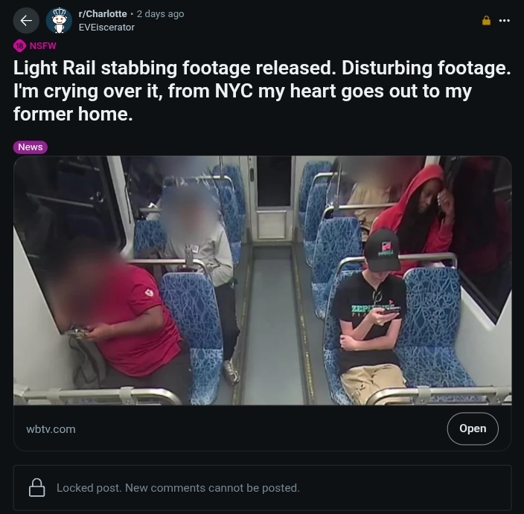Click the 'Light Rail stabbing footage' post title

pyautogui.click(x=262, y=91)
